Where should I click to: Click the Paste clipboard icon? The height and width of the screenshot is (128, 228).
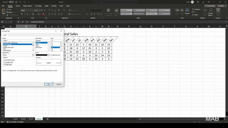[3, 11]
